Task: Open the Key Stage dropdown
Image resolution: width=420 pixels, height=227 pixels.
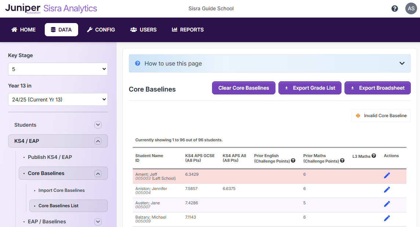Action: 58,69
